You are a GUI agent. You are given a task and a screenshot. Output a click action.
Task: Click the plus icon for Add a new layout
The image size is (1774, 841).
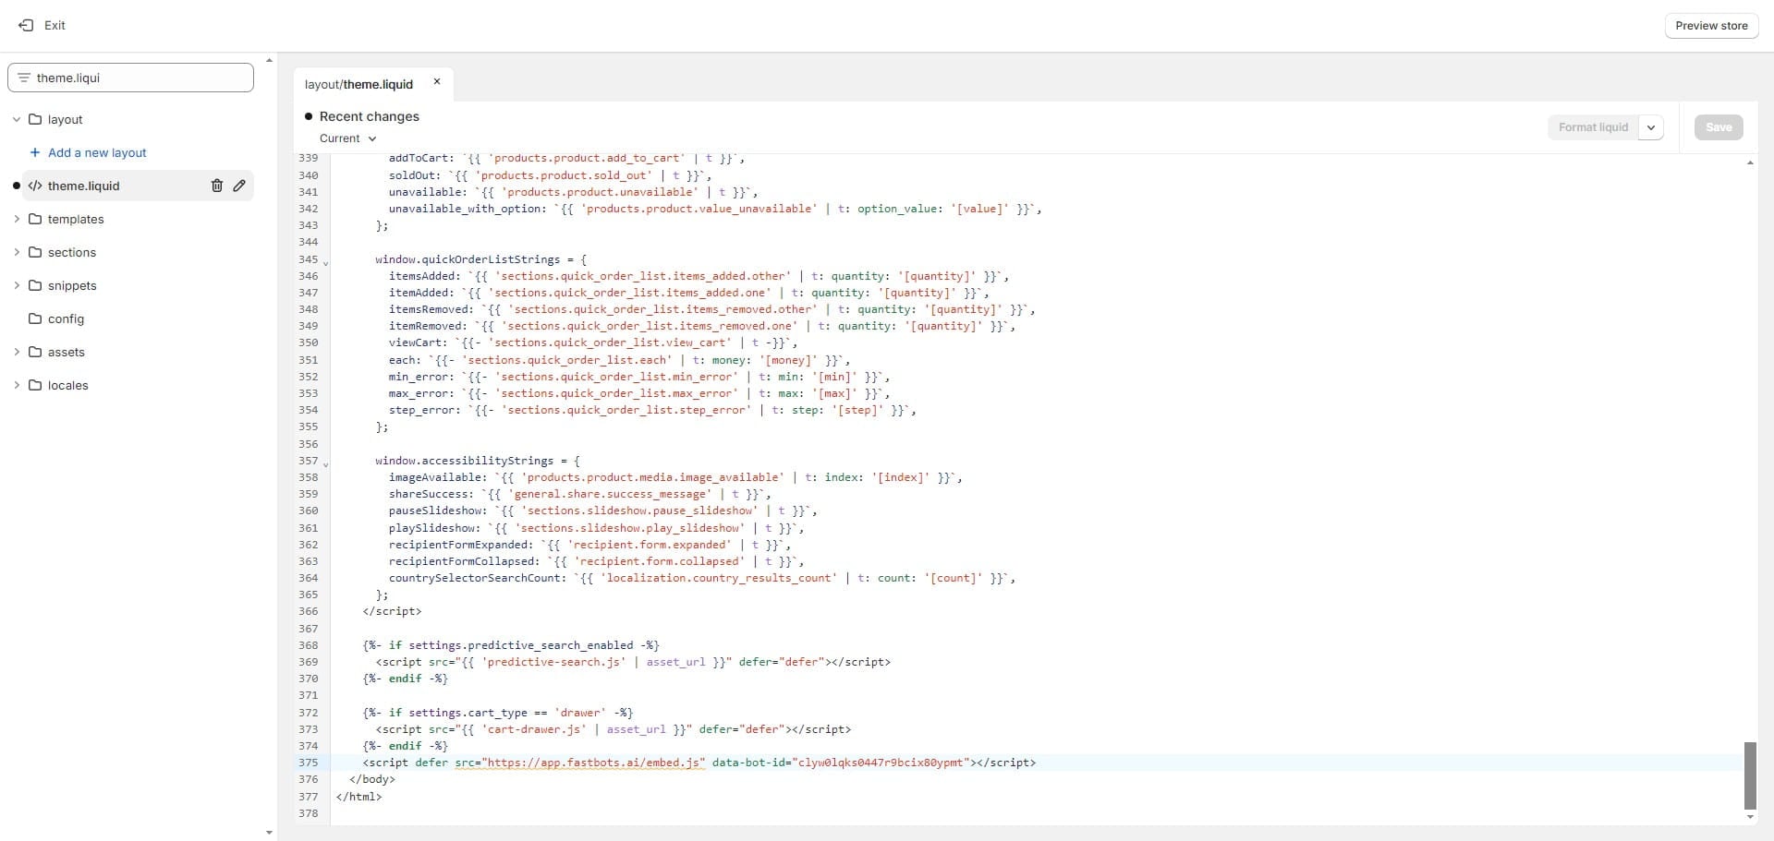tap(35, 152)
